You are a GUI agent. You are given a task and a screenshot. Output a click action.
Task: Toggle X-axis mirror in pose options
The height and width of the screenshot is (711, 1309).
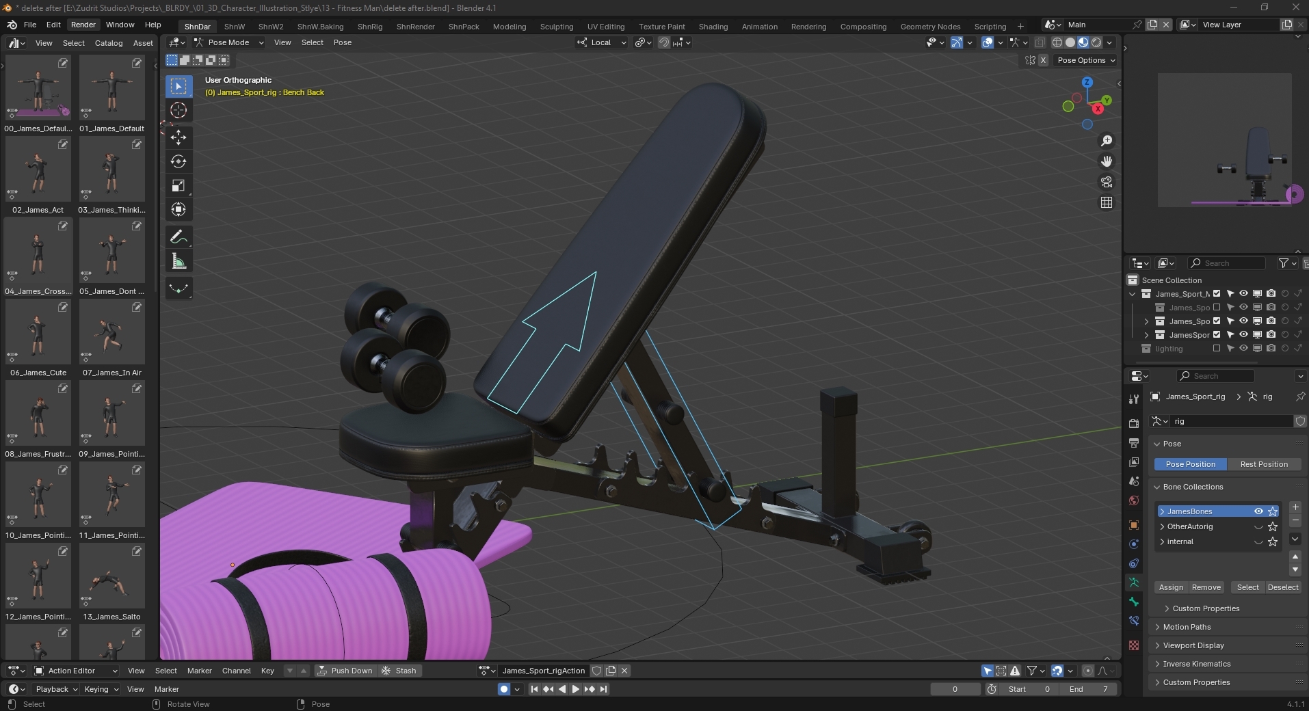1044,60
